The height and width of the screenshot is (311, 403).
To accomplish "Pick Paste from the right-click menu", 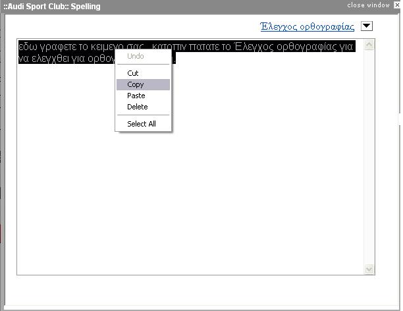I will pos(136,96).
